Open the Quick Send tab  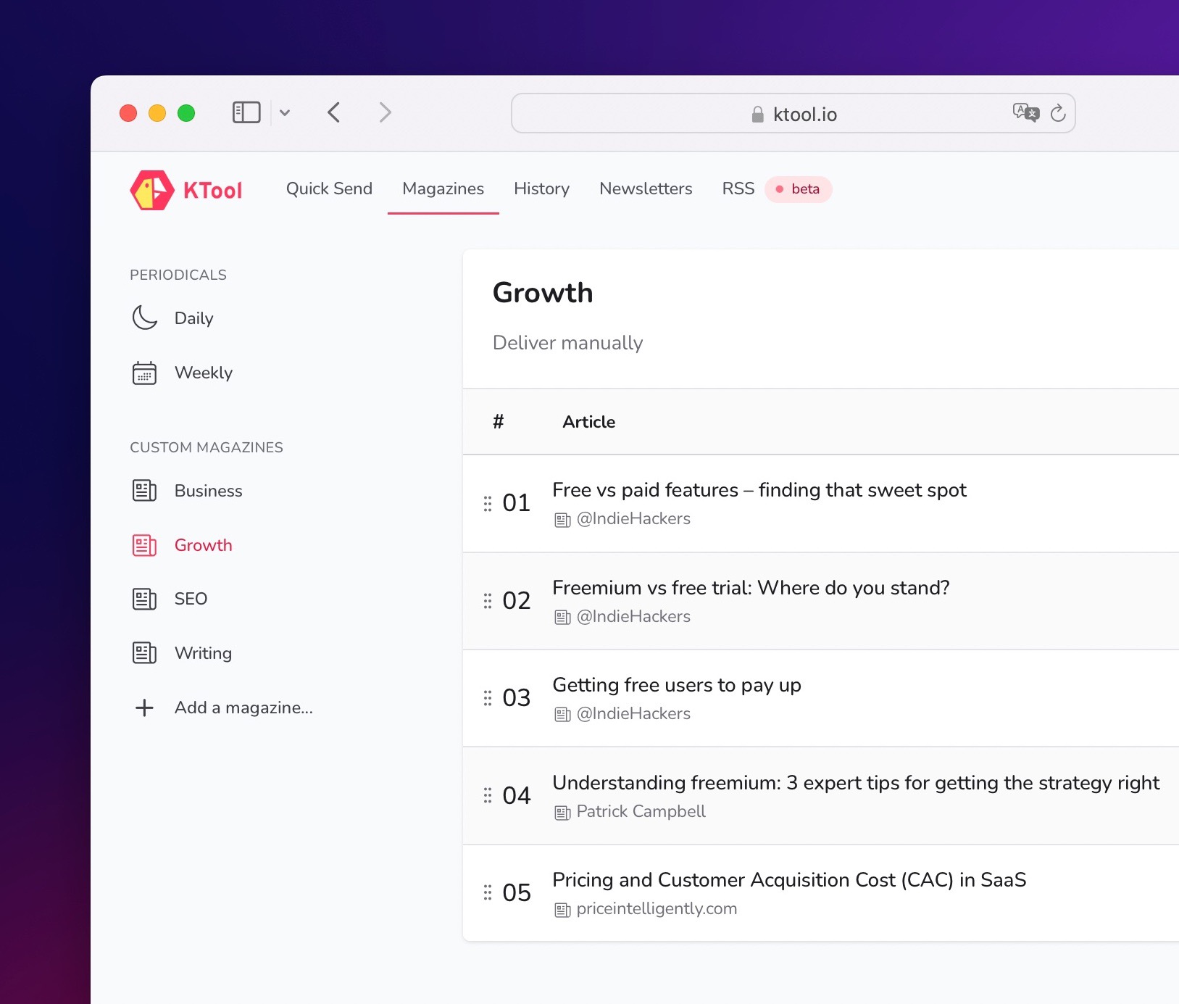[329, 188]
